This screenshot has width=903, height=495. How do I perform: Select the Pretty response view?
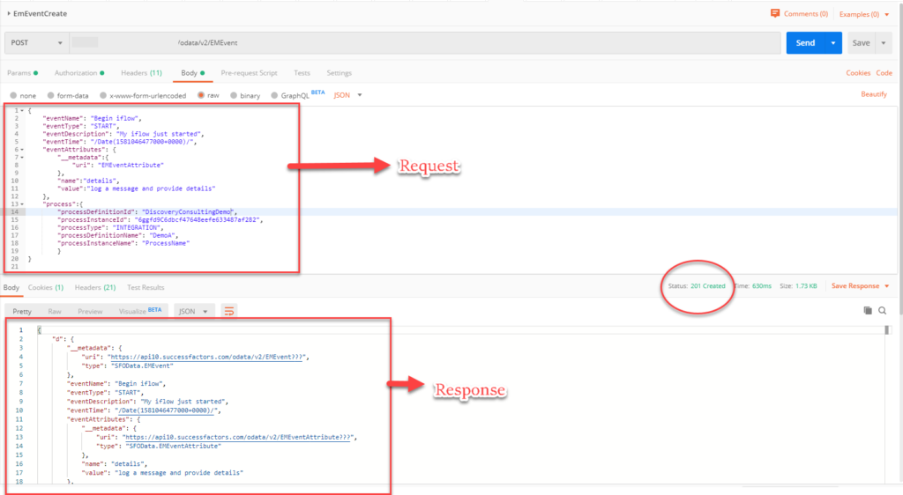[22, 311]
